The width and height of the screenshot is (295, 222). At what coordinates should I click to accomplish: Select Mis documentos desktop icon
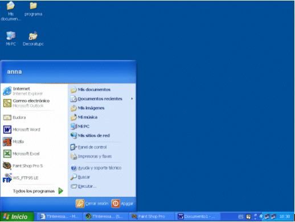click(11, 11)
